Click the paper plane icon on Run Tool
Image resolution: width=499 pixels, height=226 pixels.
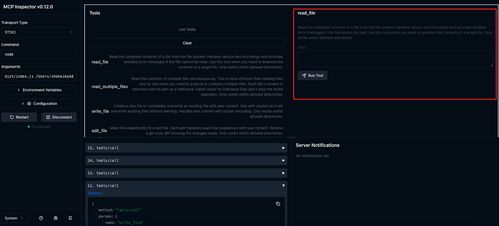[304, 76]
